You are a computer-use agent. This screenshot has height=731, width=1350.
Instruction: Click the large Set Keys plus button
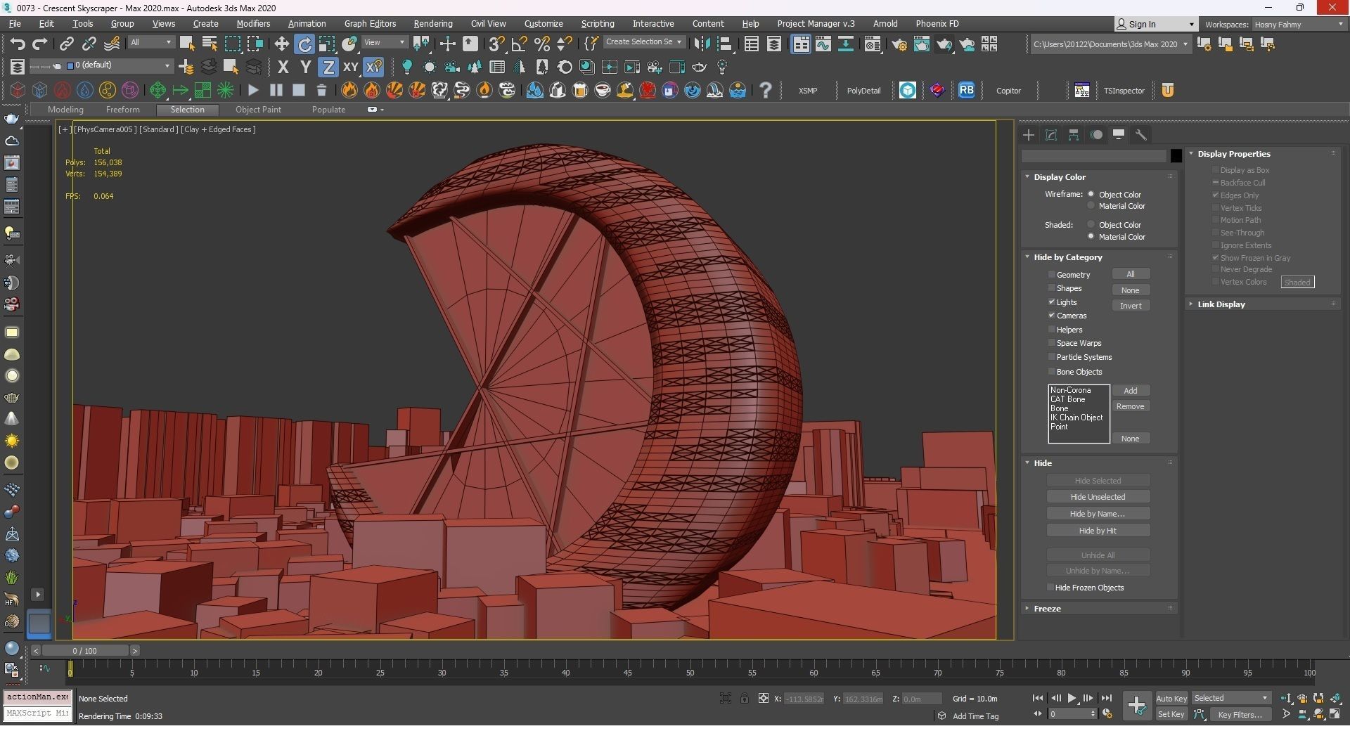click(x=1136, y=705)
